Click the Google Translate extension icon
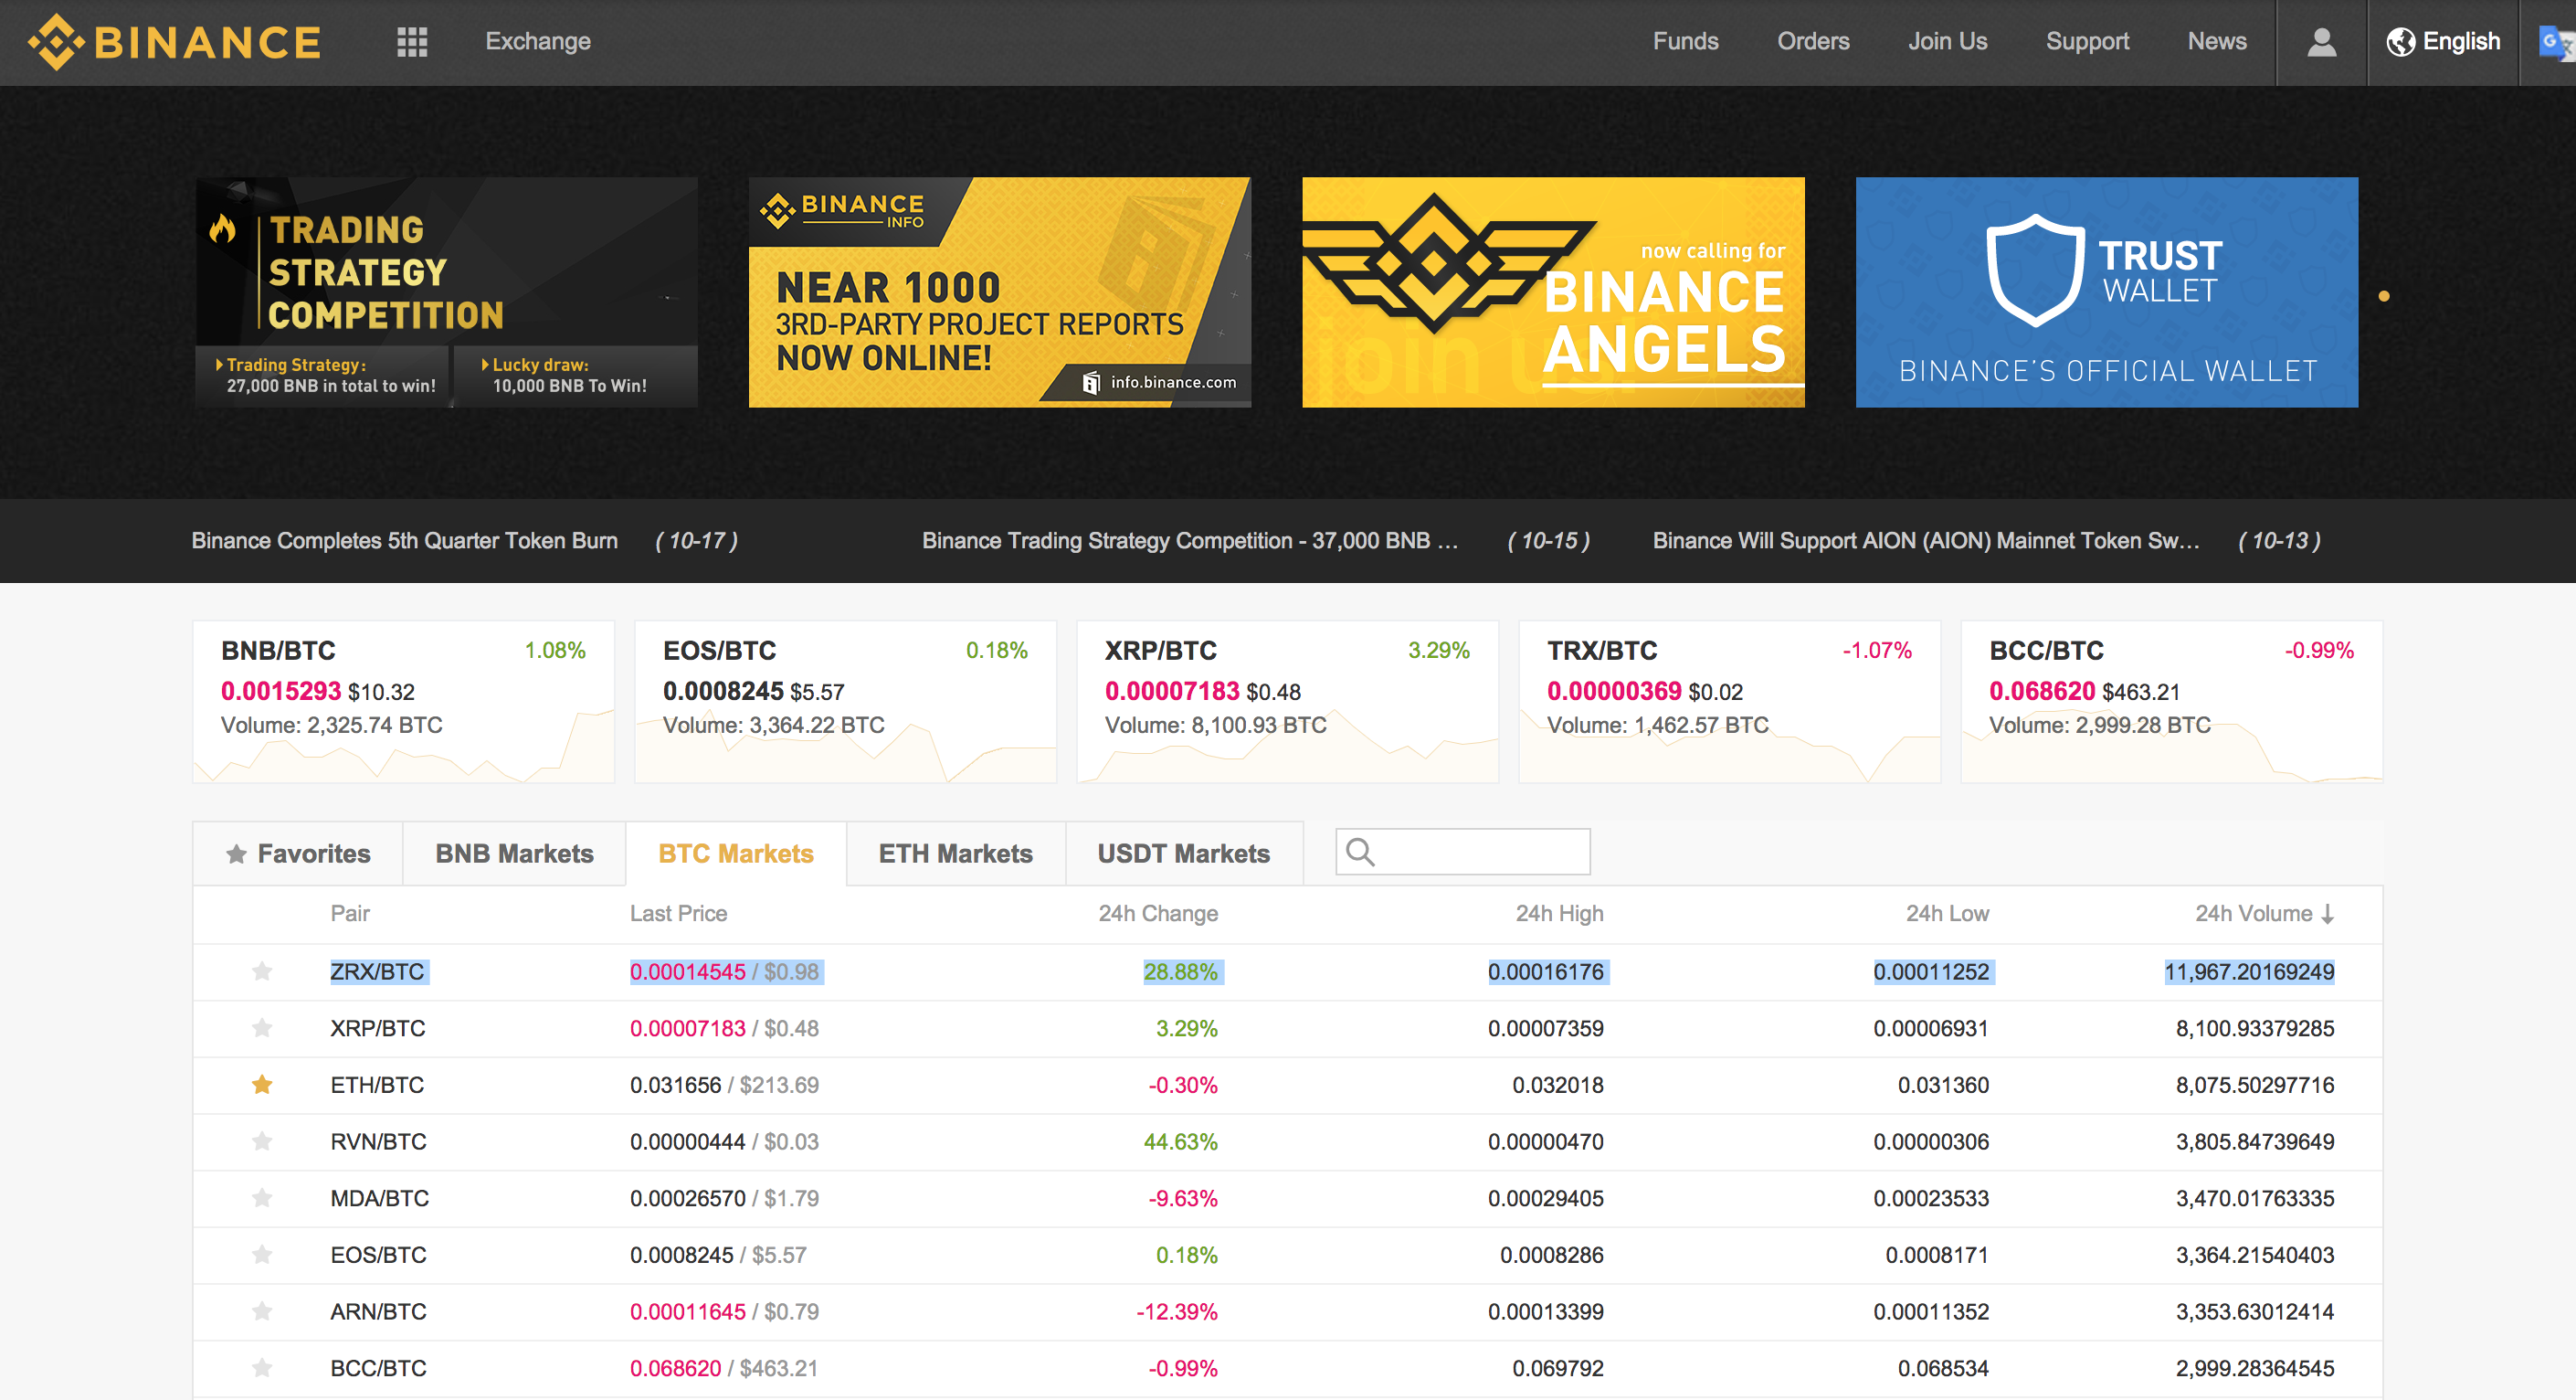Viewport: 2576px width, 1400px height. (2555, 42)
